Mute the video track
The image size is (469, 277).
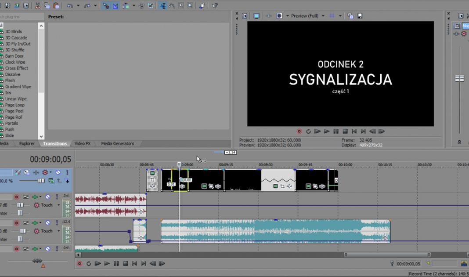(58, 172)
